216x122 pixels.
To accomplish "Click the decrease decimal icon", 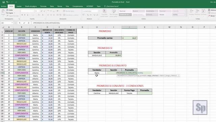I will 97,15.
